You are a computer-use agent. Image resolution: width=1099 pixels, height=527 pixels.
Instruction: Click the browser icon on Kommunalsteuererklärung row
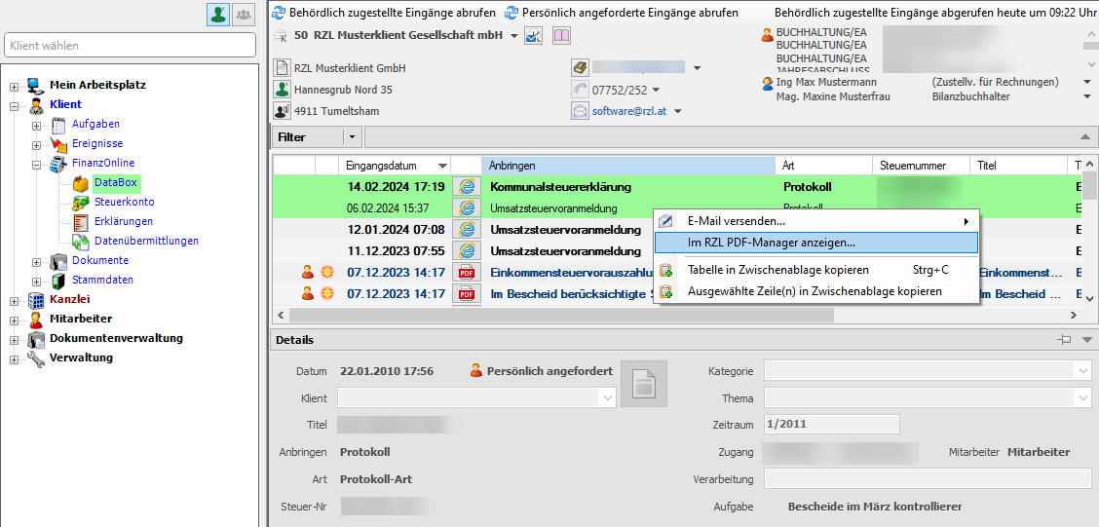pyautogui.click(x=467, y=187)
